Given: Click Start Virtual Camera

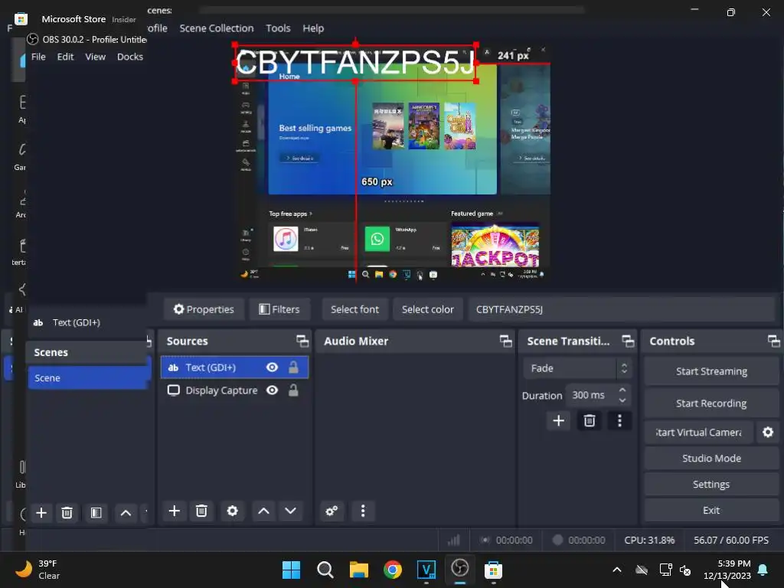Looking at the screenshot, I should tap(698, 432).
